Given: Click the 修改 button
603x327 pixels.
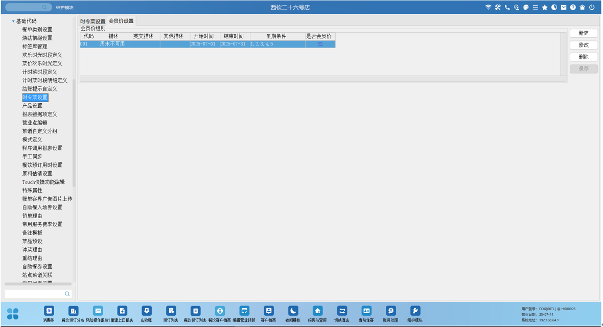Looking at the screenshot, I should 584,45.
